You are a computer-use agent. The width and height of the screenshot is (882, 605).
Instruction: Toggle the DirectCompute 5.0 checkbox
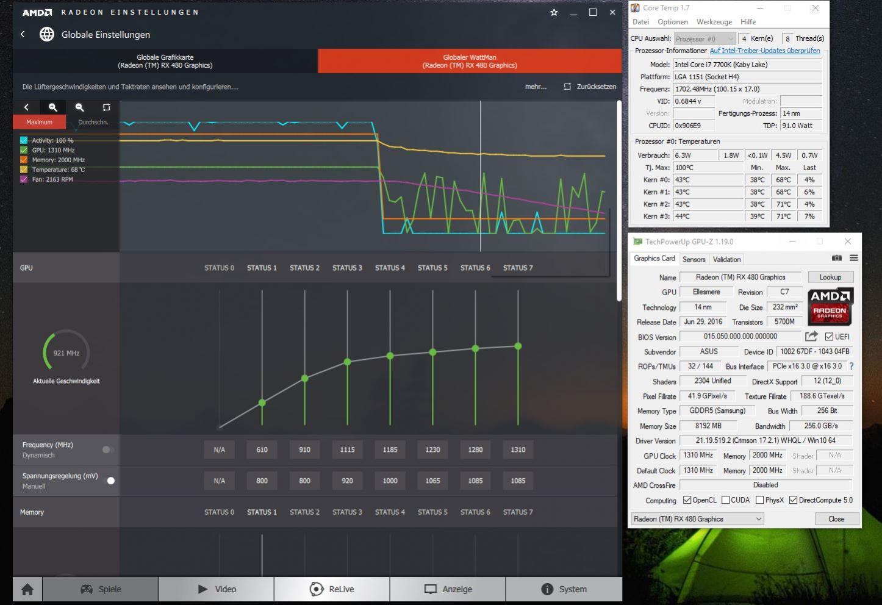[x=793, y=500]
